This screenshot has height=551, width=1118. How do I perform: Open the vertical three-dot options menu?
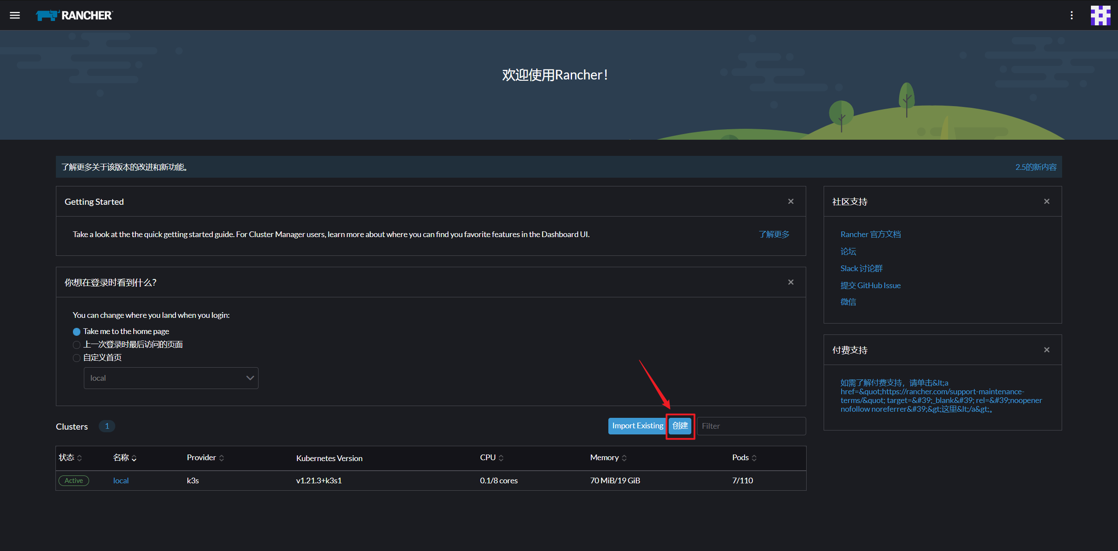1071,15
